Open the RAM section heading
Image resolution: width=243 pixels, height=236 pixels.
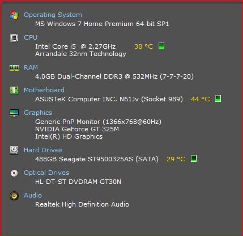(x=31, y=67)
